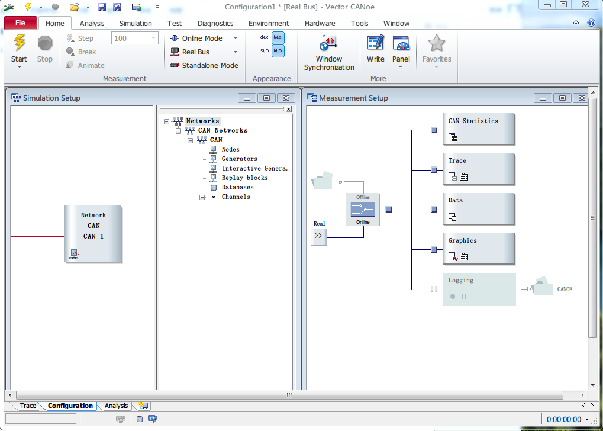Start the measurement with the lightning icon
The height and width of the screenshot is (431, 603).
coord(19,44)
